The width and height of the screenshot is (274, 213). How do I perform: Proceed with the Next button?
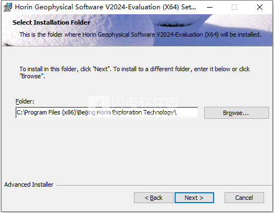[194, 198]
